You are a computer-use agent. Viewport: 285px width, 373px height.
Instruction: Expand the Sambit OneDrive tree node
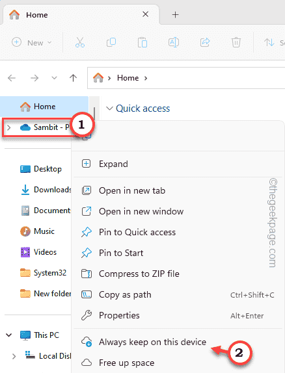pyautogui.click(x=9, y=127)
